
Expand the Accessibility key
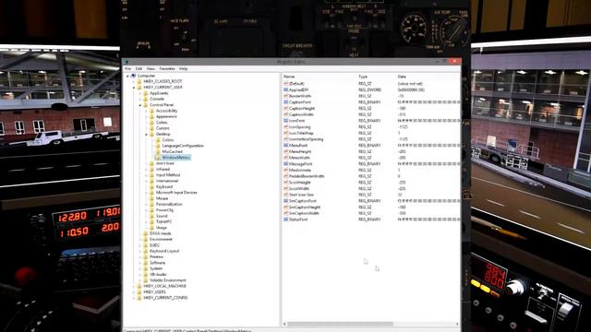click(x=146, y=111)
